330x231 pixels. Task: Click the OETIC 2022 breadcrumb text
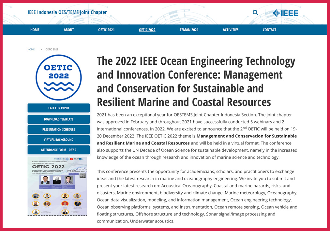pyautogui.click(x=52, y=49)
